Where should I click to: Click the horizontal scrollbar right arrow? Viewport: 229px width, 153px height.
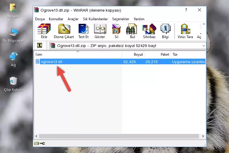(x=203, y=136)
